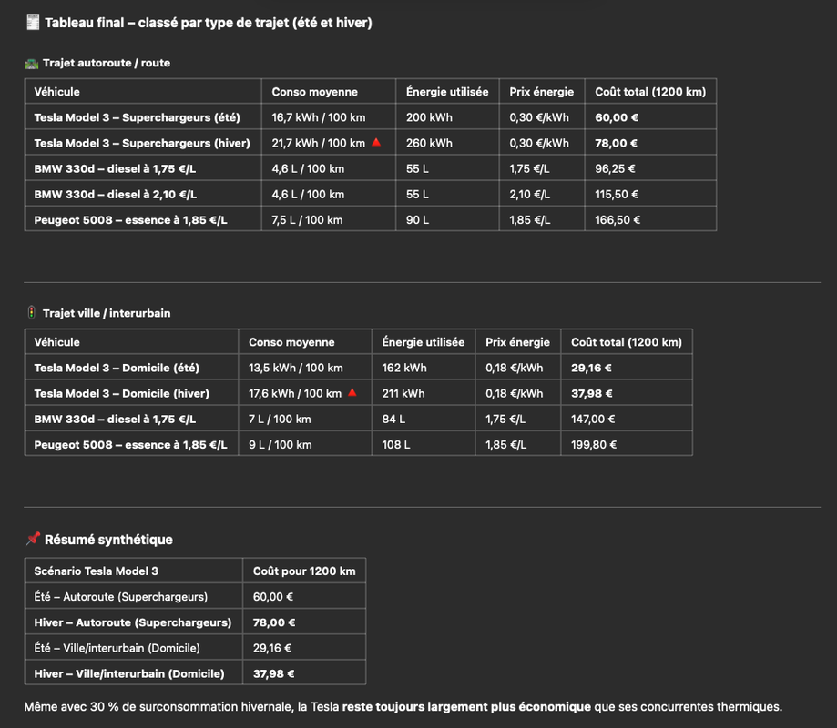Viewport: 837px width, 728px height.
Task: Click bold phrase 'reste toujours largement plus économique'
Action: coord(466,707)
